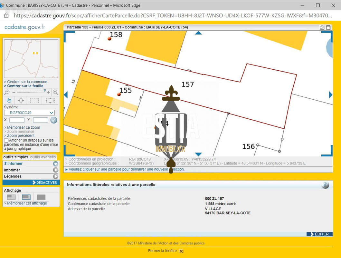Click the X icon beside Fermer la fenêtre

click(x=181, y=251)
